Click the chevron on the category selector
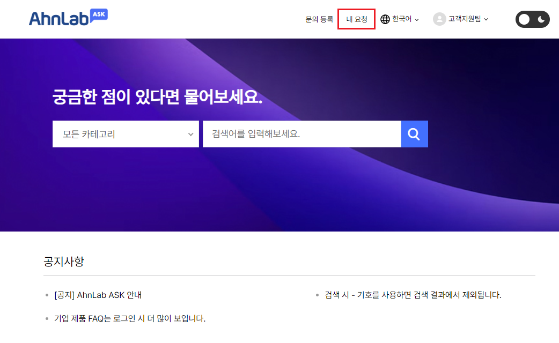Viewport: 559px width, 343px height. coord(191,134)
